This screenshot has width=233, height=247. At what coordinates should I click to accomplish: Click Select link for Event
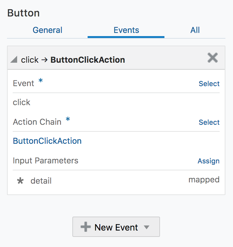(x=209, y=84)
